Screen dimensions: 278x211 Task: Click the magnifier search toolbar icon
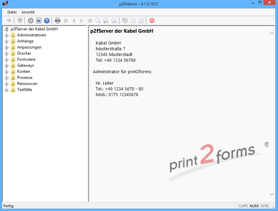pyautogui.click(x=98, y=21)
